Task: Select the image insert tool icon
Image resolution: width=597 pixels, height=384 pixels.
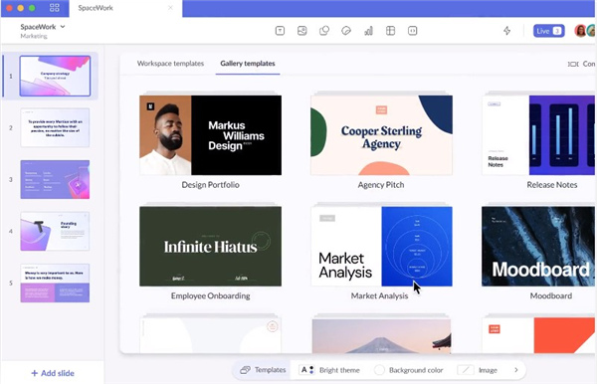Action: click(x=301, y=31)
